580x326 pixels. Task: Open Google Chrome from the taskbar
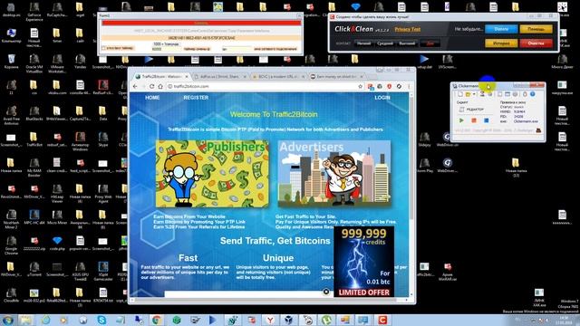point(157,320)
